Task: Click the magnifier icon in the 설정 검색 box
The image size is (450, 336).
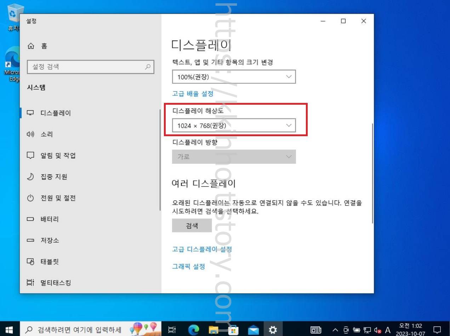Action: [148, 67]
